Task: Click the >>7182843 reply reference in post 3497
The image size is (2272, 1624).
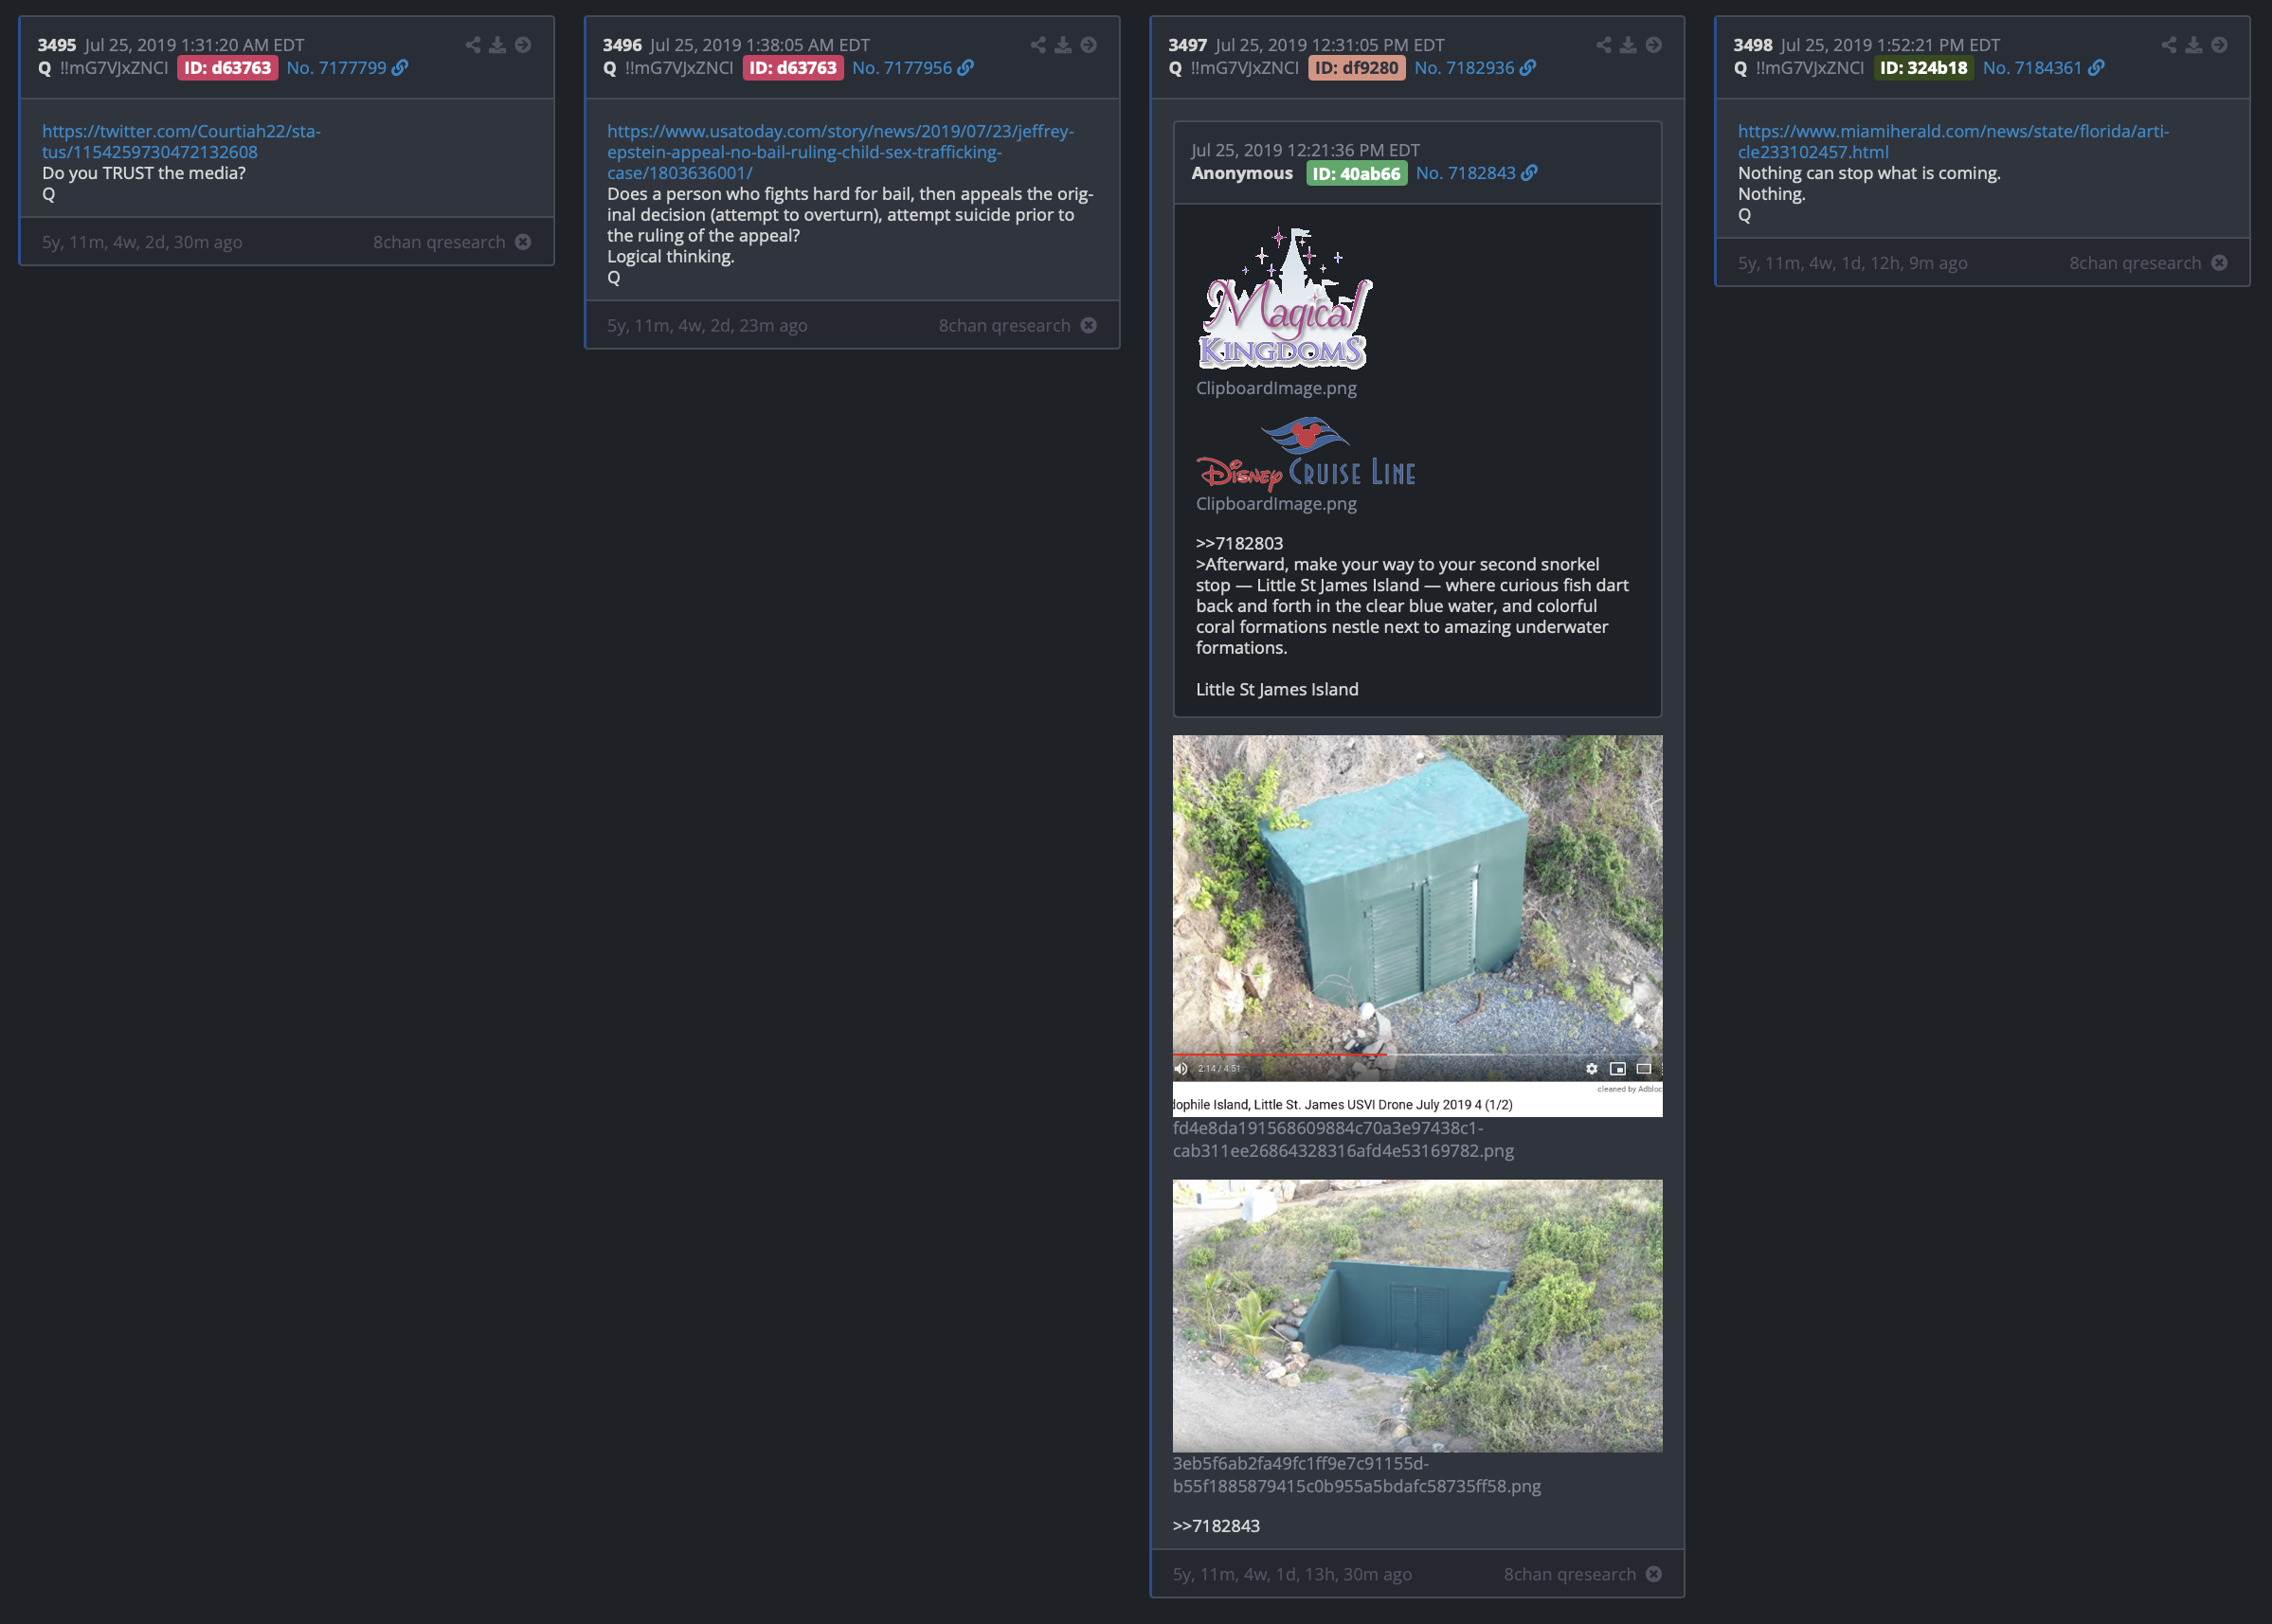Action: [x=1216, y=1526]
